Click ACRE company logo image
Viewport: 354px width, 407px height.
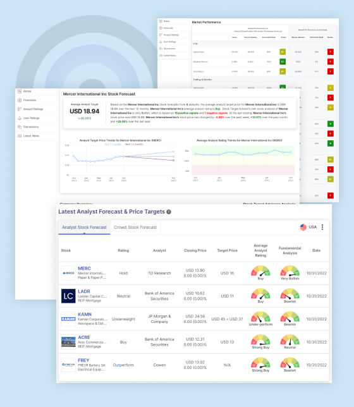tap(68, 342)
